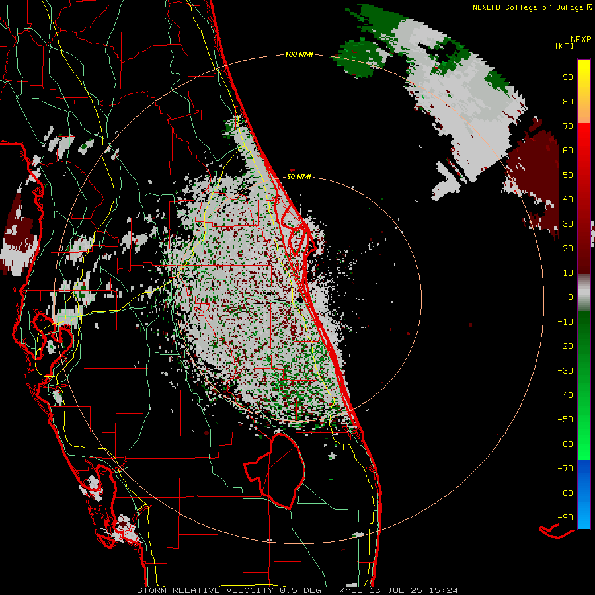
Task: Click the 50 value on the velocity scale
Action: pos(568,175)
